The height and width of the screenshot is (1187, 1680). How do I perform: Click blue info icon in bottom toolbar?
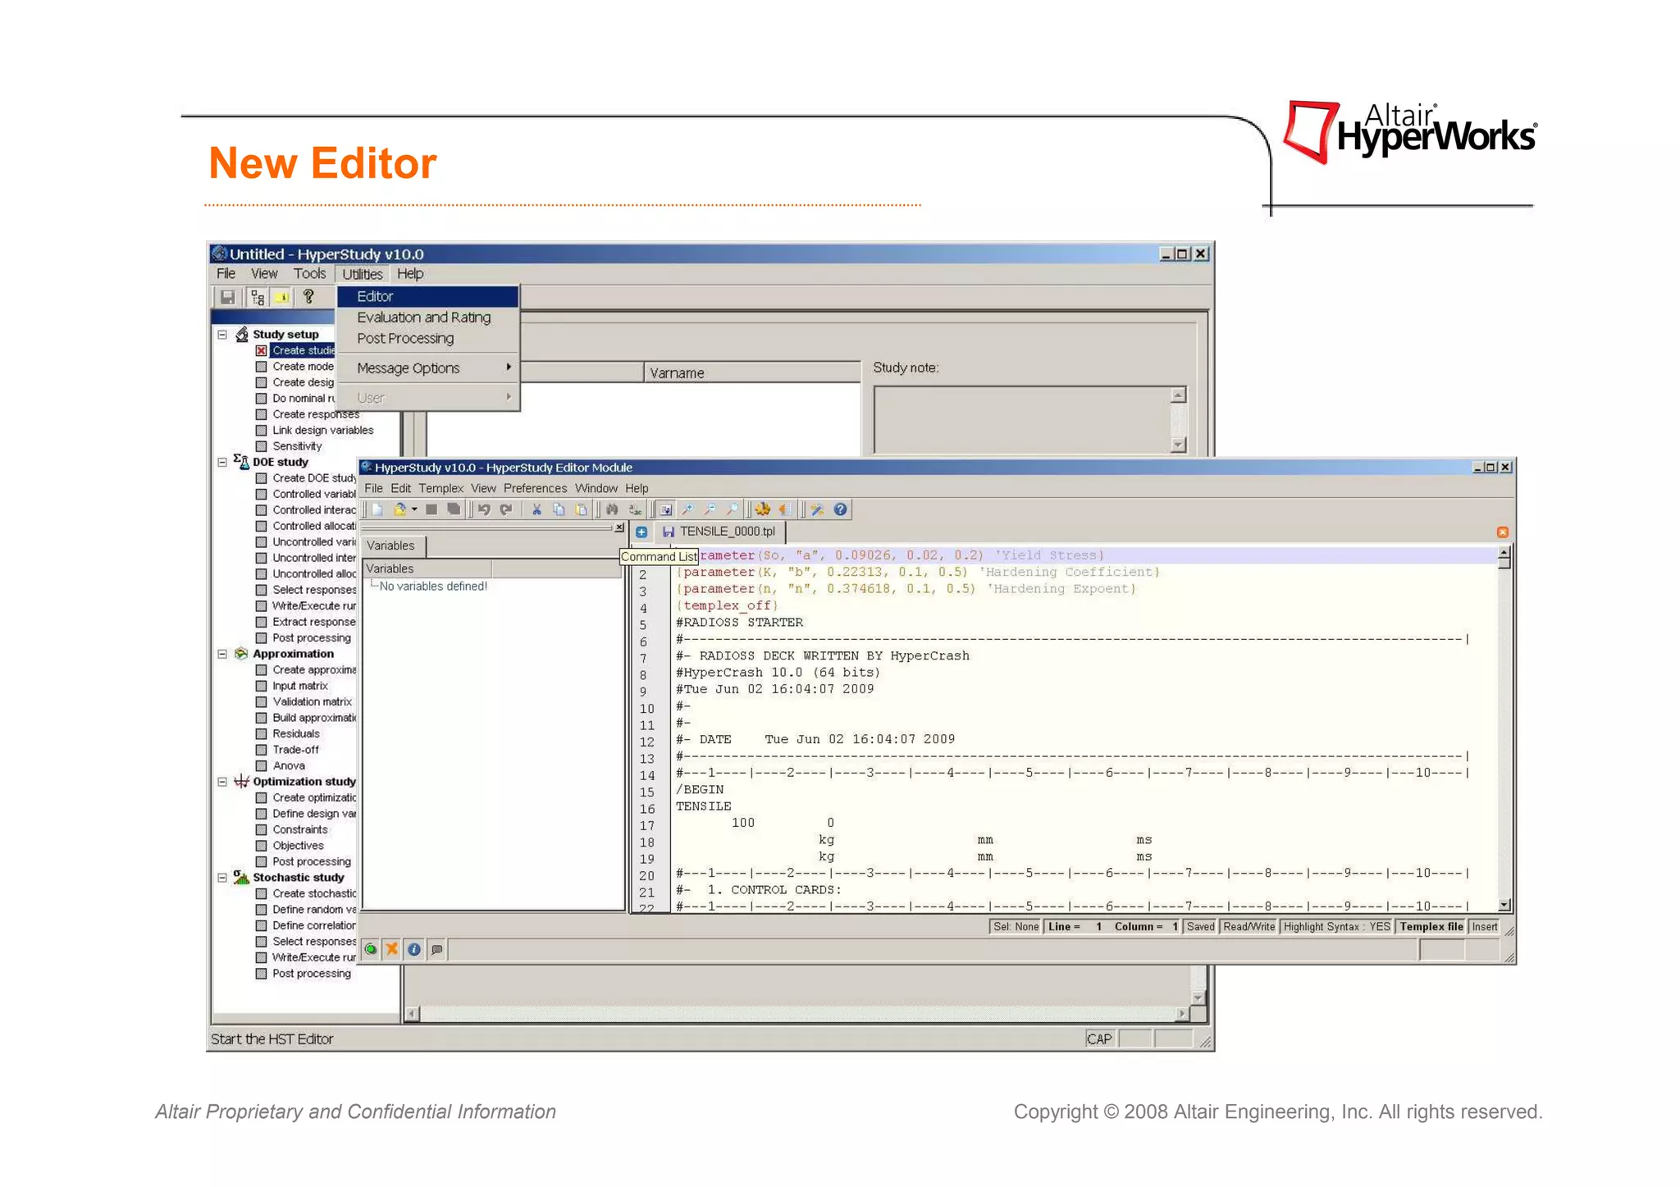414,949
